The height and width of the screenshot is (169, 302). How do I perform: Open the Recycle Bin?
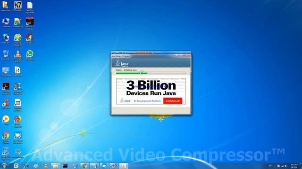pos(6,55)
